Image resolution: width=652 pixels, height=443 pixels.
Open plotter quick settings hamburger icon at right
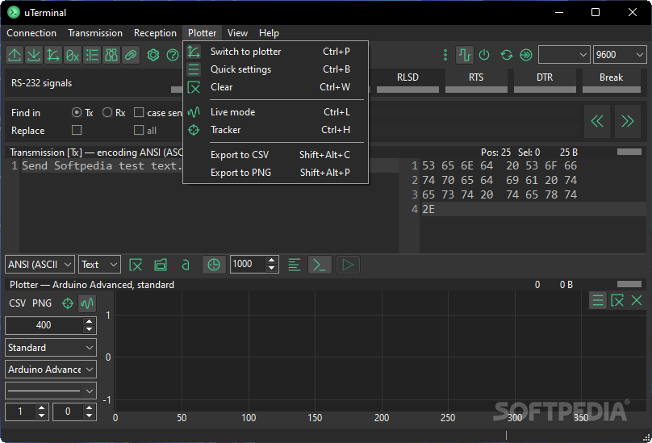[598, 300]
